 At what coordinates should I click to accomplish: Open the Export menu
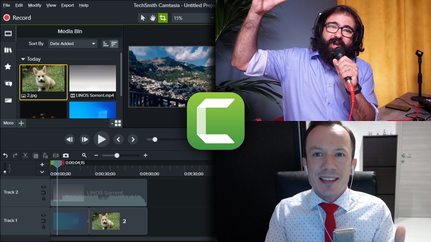[x=67, y=5]
